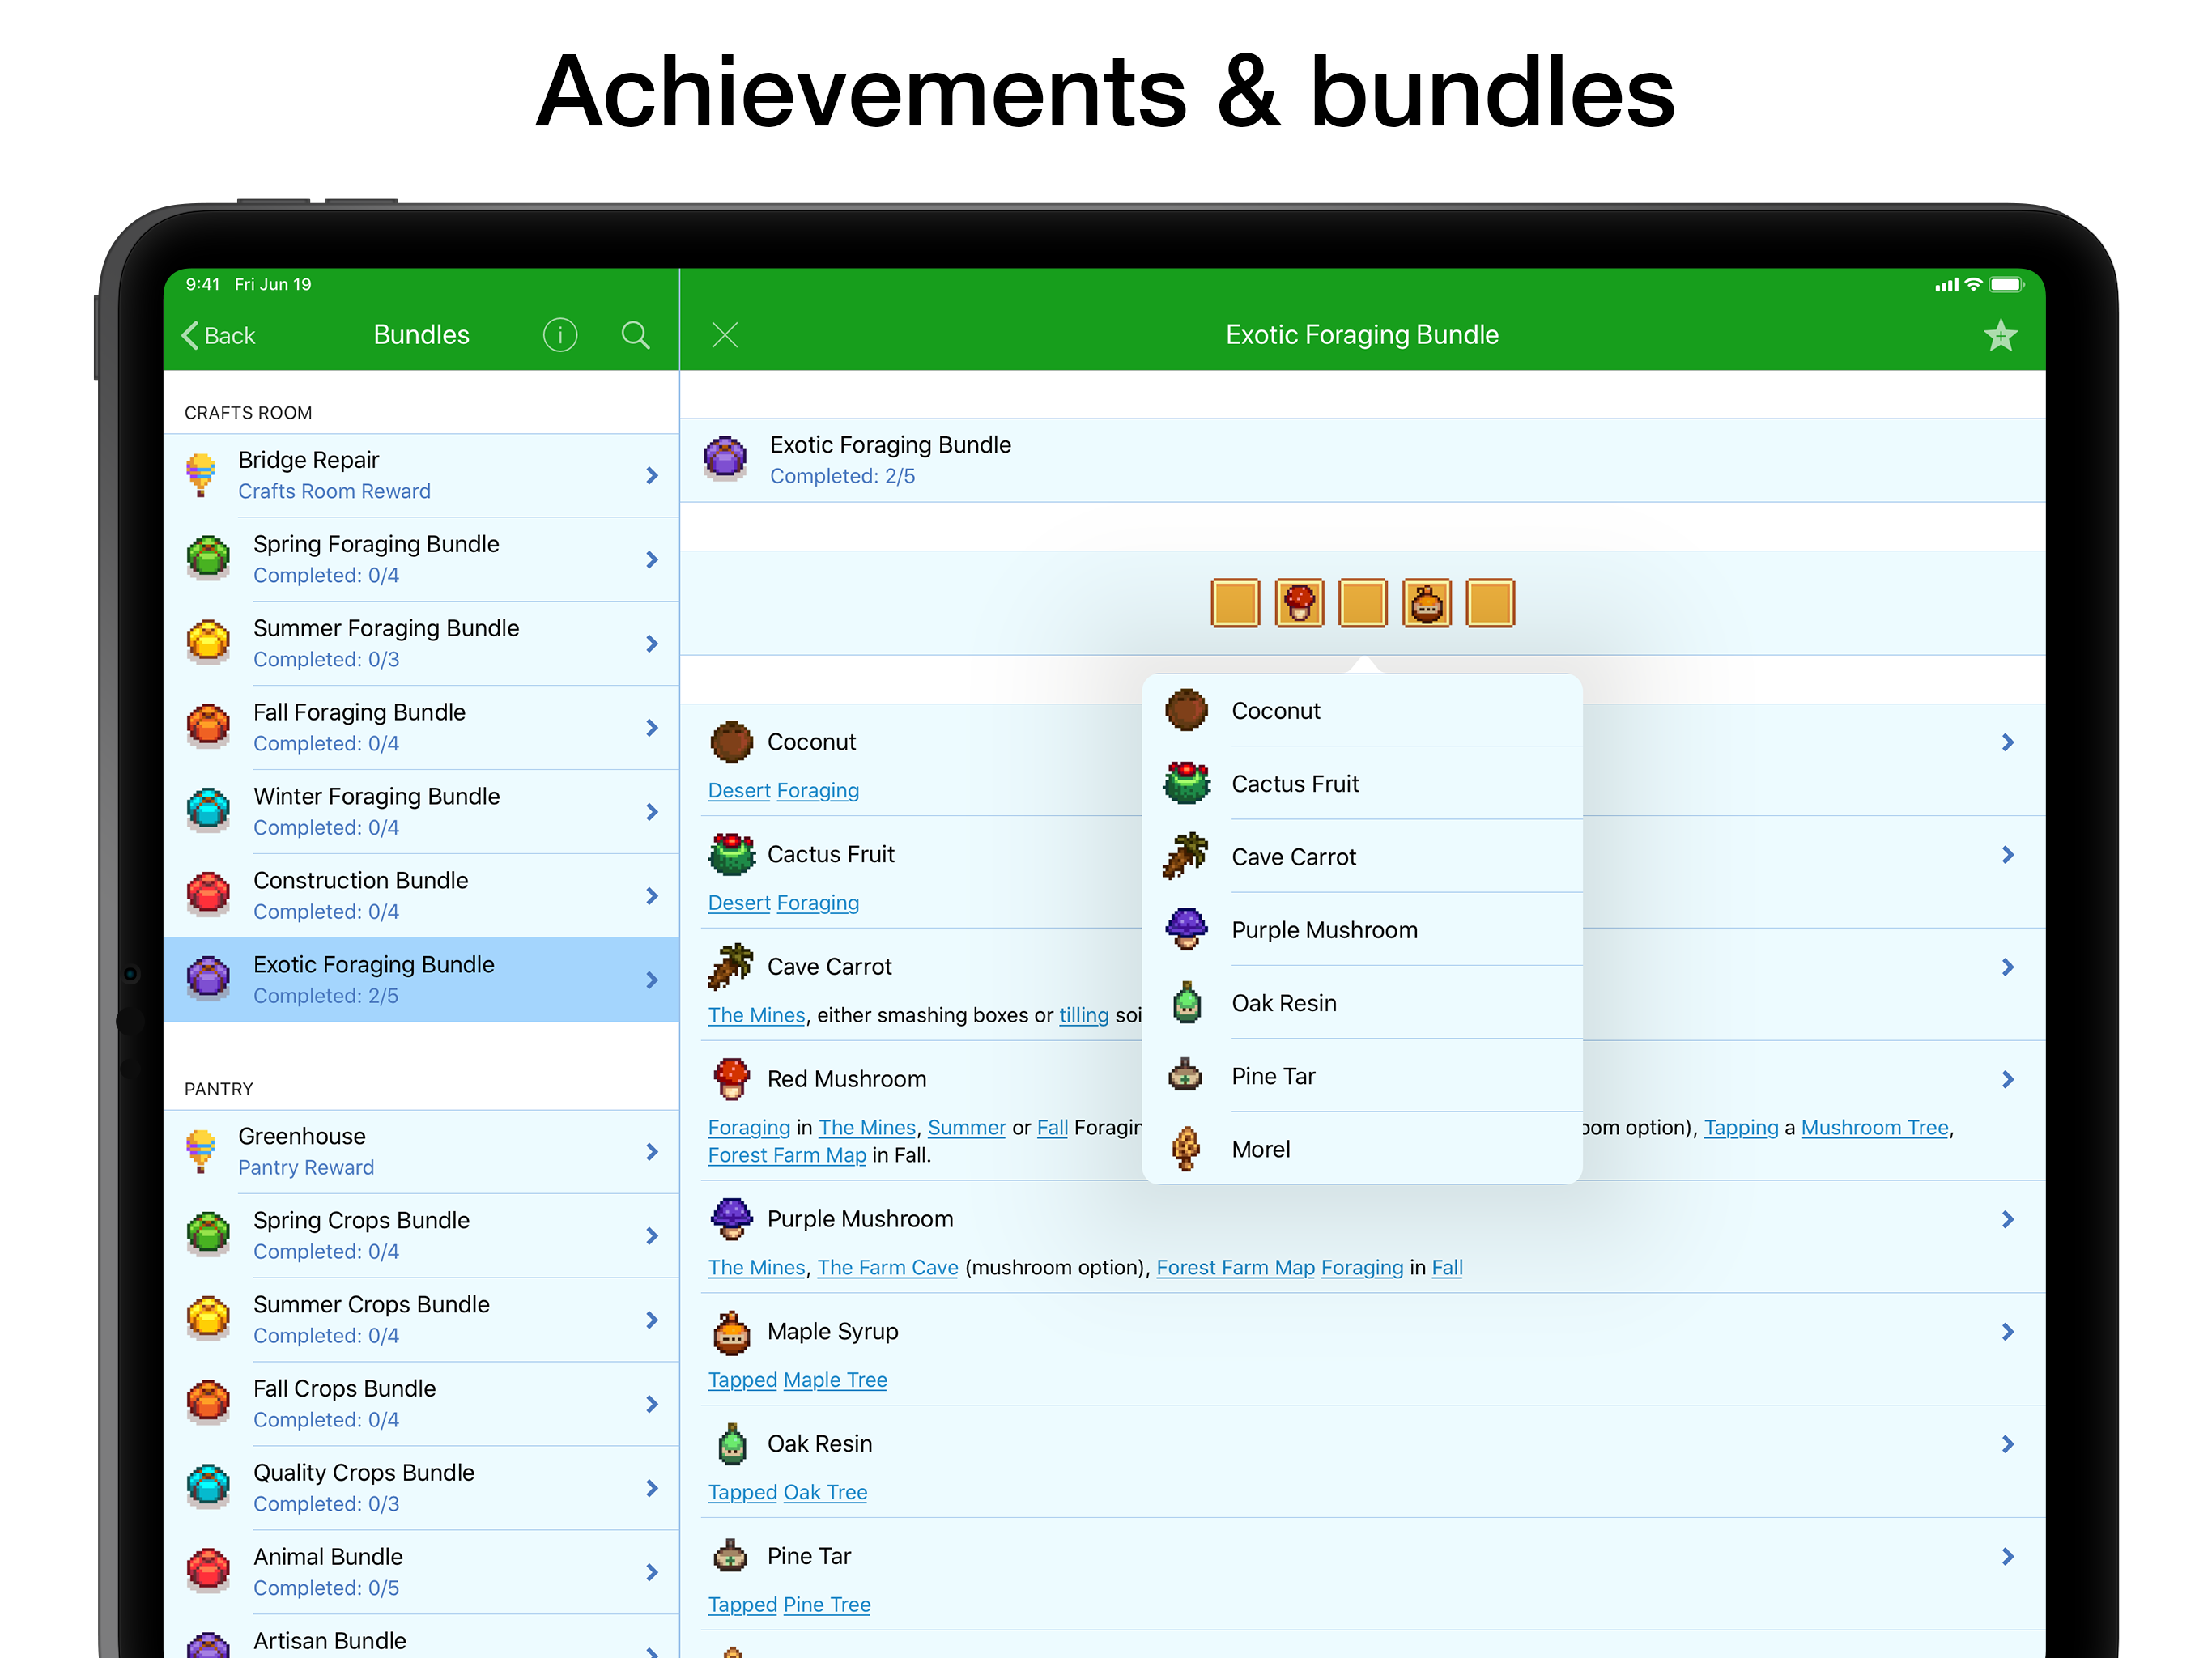Choose Oak Resin in the popup list
The width and height of the screenshot is (2212, 1658).
pyautogui.click(x=1362, y=1003)
